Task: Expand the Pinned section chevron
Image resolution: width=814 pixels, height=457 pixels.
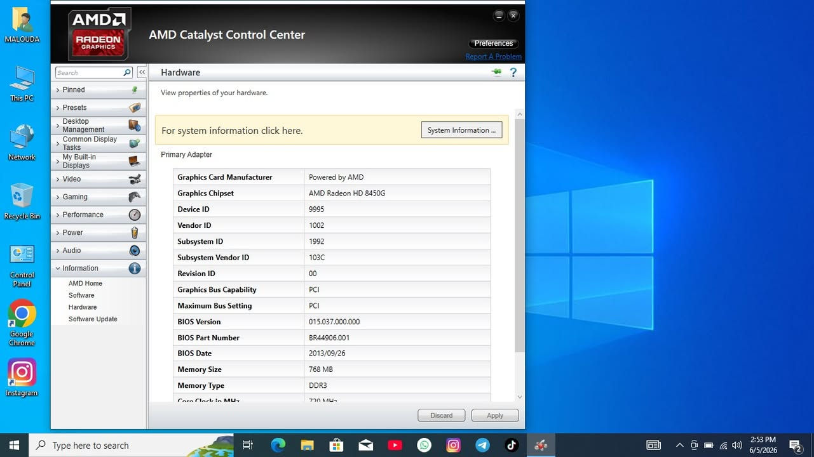Action: (x=58, y=90)
